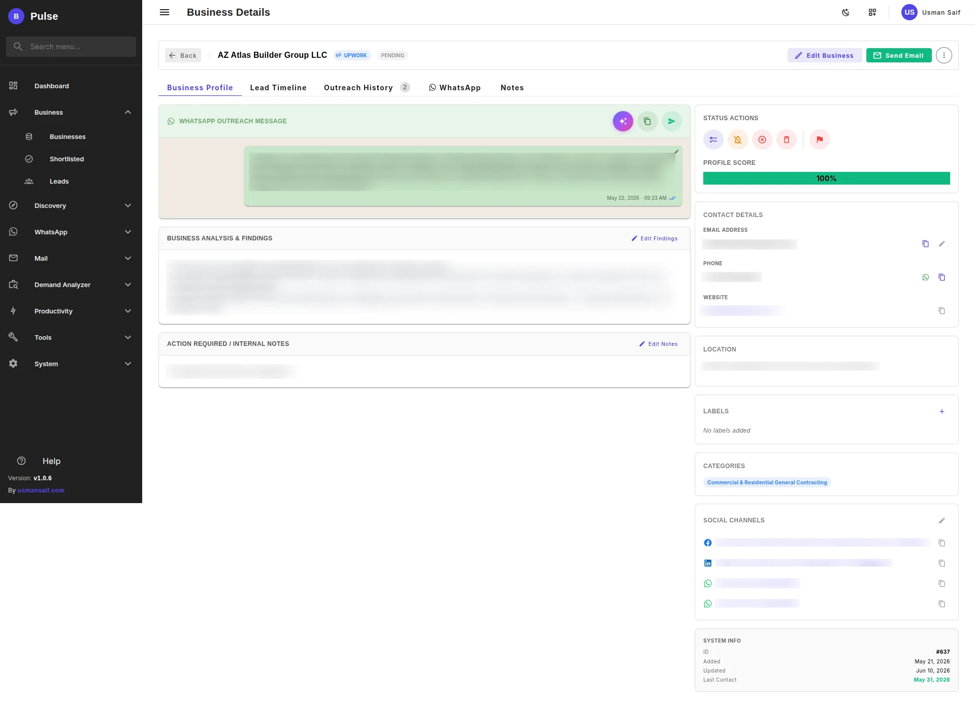Click the blurred website link
Image resolution: width=975 pixels, height=708 pixels.
point(742,310)
